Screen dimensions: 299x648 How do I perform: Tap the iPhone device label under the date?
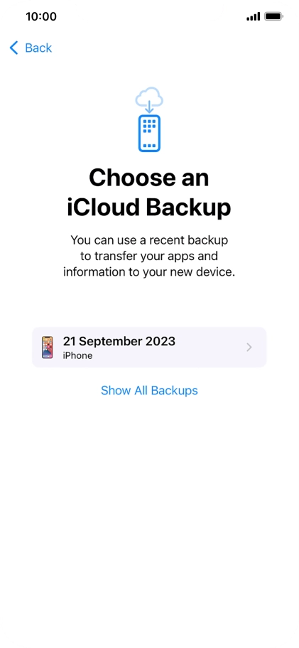pos(77,355)
